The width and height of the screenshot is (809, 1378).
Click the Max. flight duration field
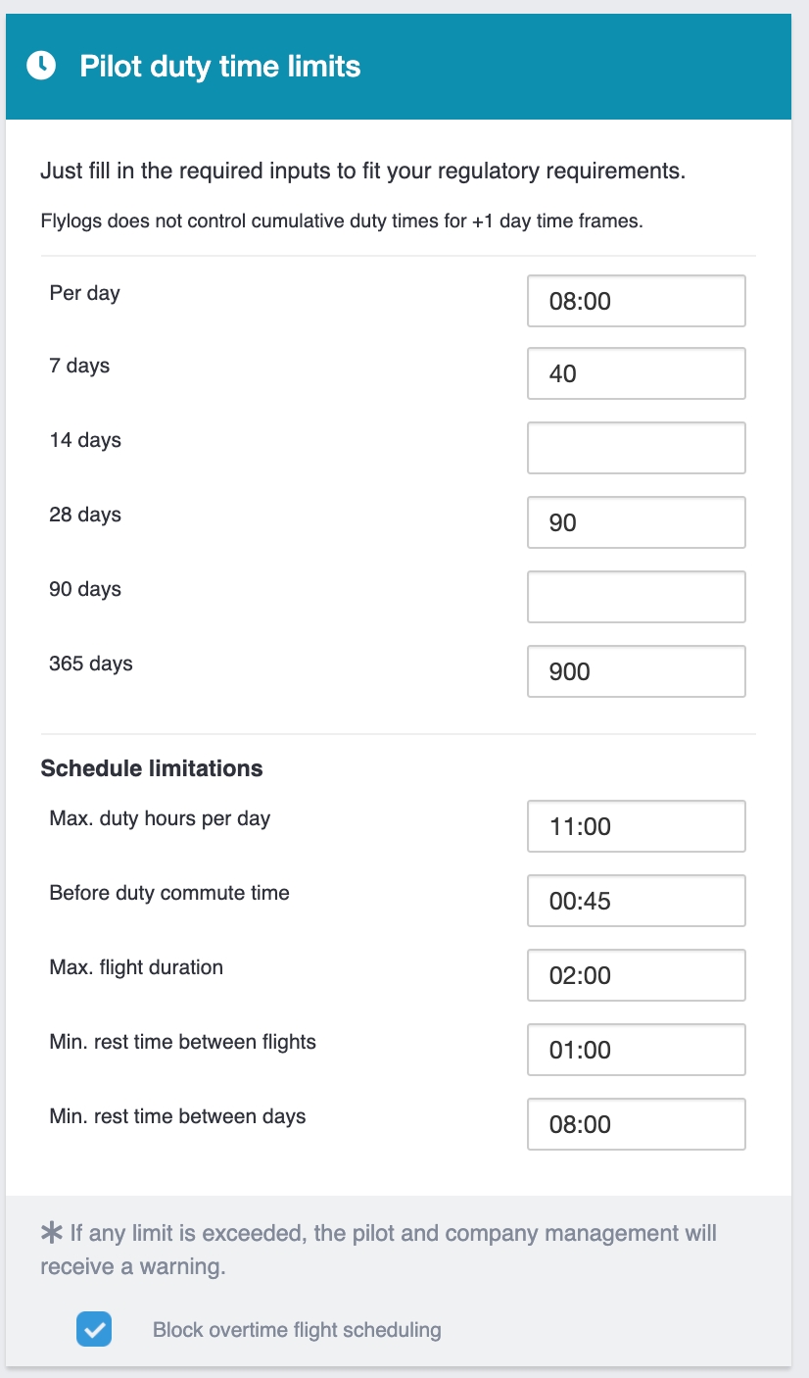[x=636, y=975]
